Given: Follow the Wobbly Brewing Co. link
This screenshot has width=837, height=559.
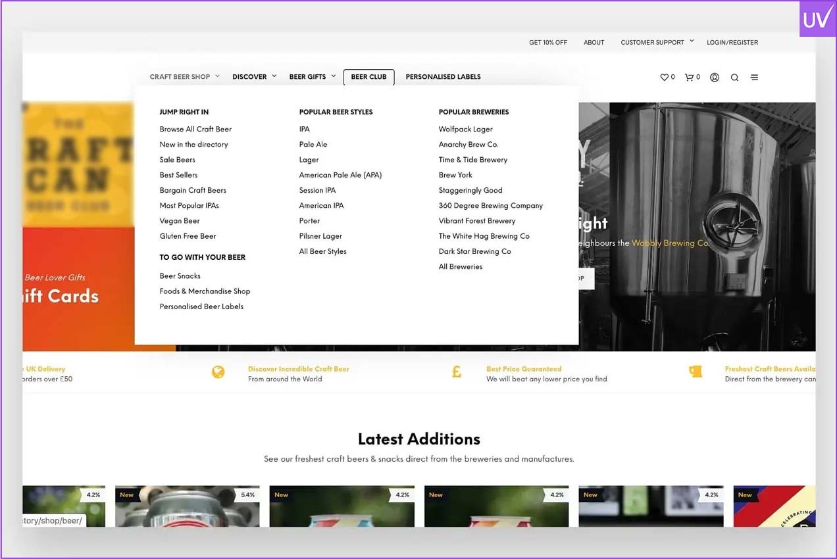Looking at the screenshot, I should [x=670, y=243].
